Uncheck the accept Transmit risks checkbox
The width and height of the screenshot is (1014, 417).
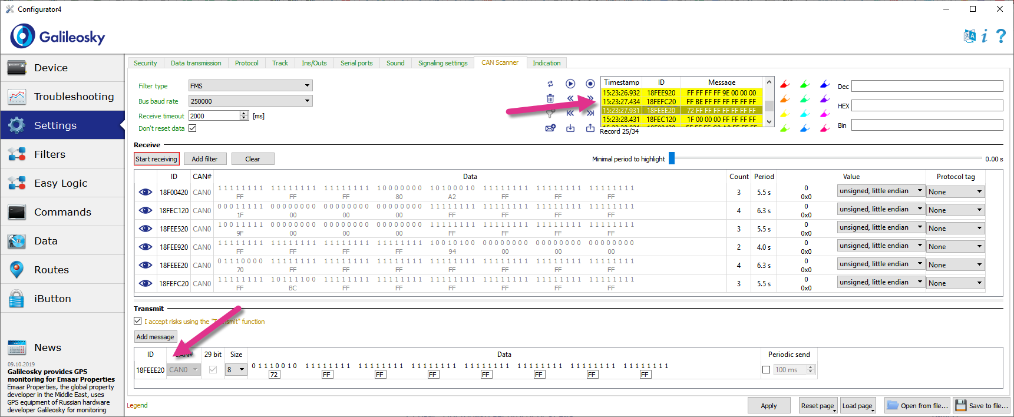pyautogui.click(x=138, y=321)
